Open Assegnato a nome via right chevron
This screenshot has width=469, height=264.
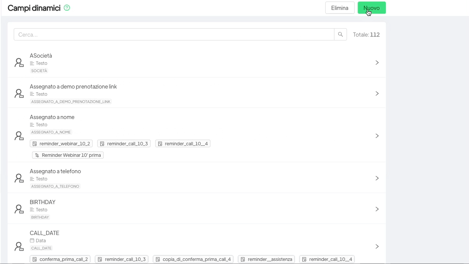(377, 136)
